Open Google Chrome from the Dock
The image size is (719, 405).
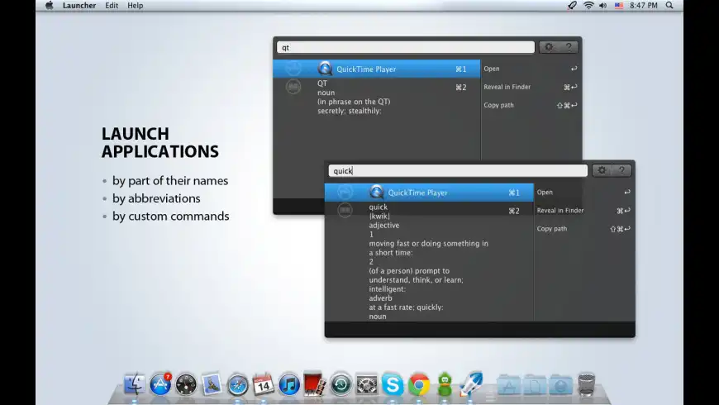[x=419, y=384]
